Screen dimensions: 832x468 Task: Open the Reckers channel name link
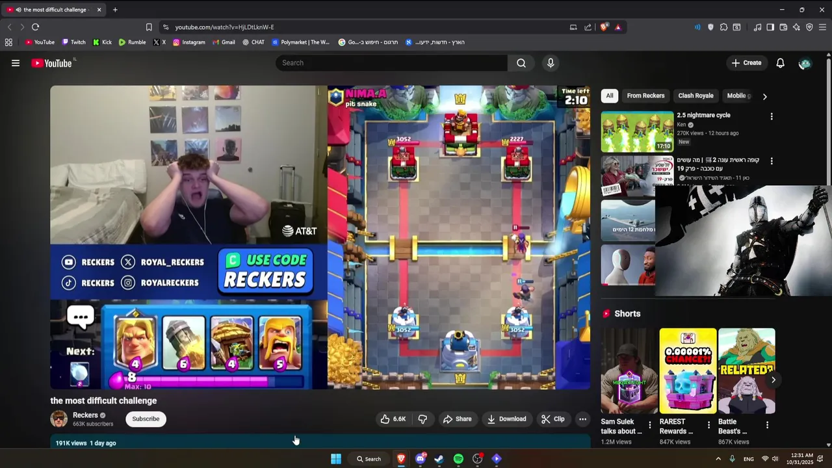coord(85,415)
